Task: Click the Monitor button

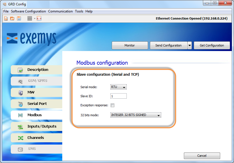Action: tap(130, 45)
